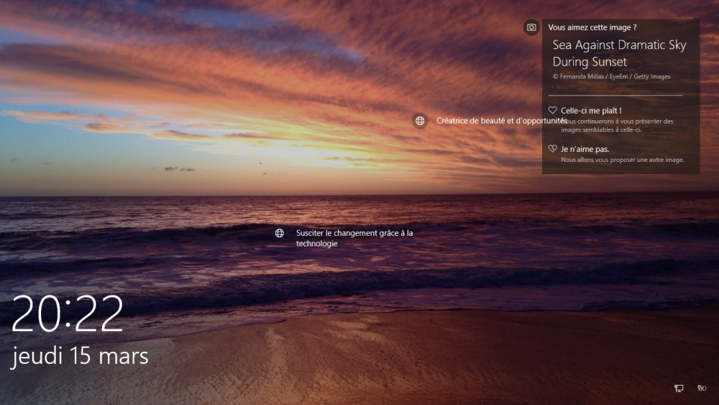Choose "Je n'aime pas." option

click(585, 149)
